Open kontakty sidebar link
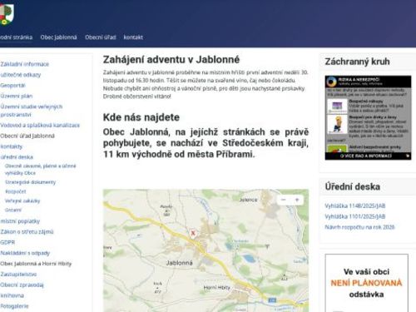This screenshot has height=312, width=416. (x=12, y=146)
